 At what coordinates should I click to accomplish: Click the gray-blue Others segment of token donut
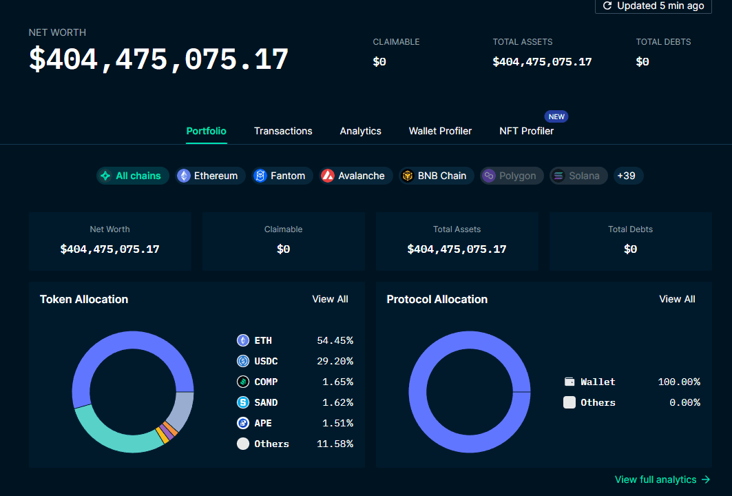[x=182, y=410]
